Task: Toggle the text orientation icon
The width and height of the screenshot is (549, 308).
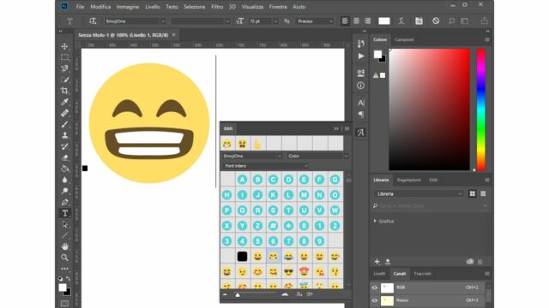Action: click(93, 21)
